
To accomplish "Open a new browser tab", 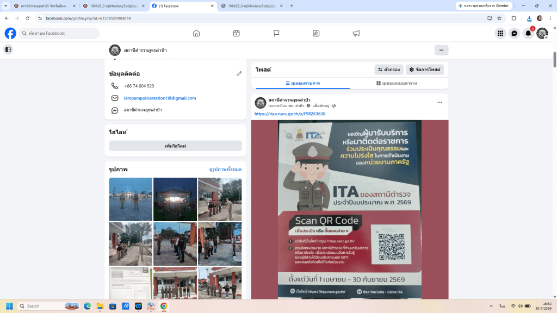I will (292, 6).
